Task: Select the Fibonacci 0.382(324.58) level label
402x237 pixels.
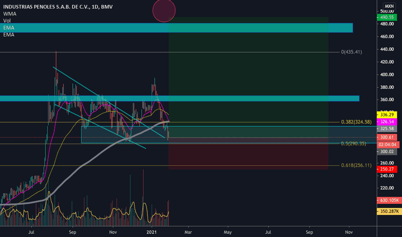Action: tap(356, 122)
